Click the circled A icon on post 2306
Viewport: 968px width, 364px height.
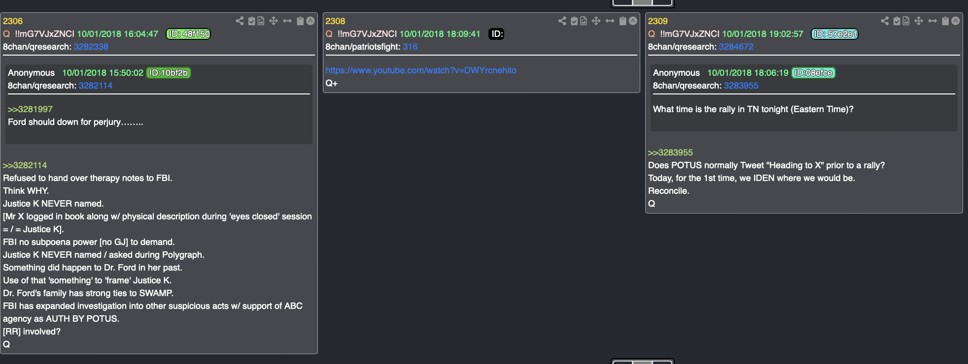[311, 21]
